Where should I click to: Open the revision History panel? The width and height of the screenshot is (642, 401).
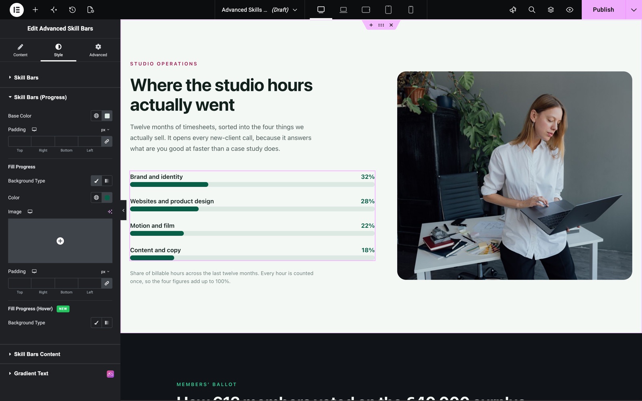coord(72,10)
